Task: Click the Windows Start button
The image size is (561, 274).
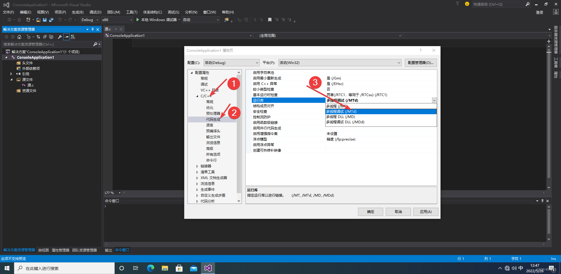Action: coord(7,268)
